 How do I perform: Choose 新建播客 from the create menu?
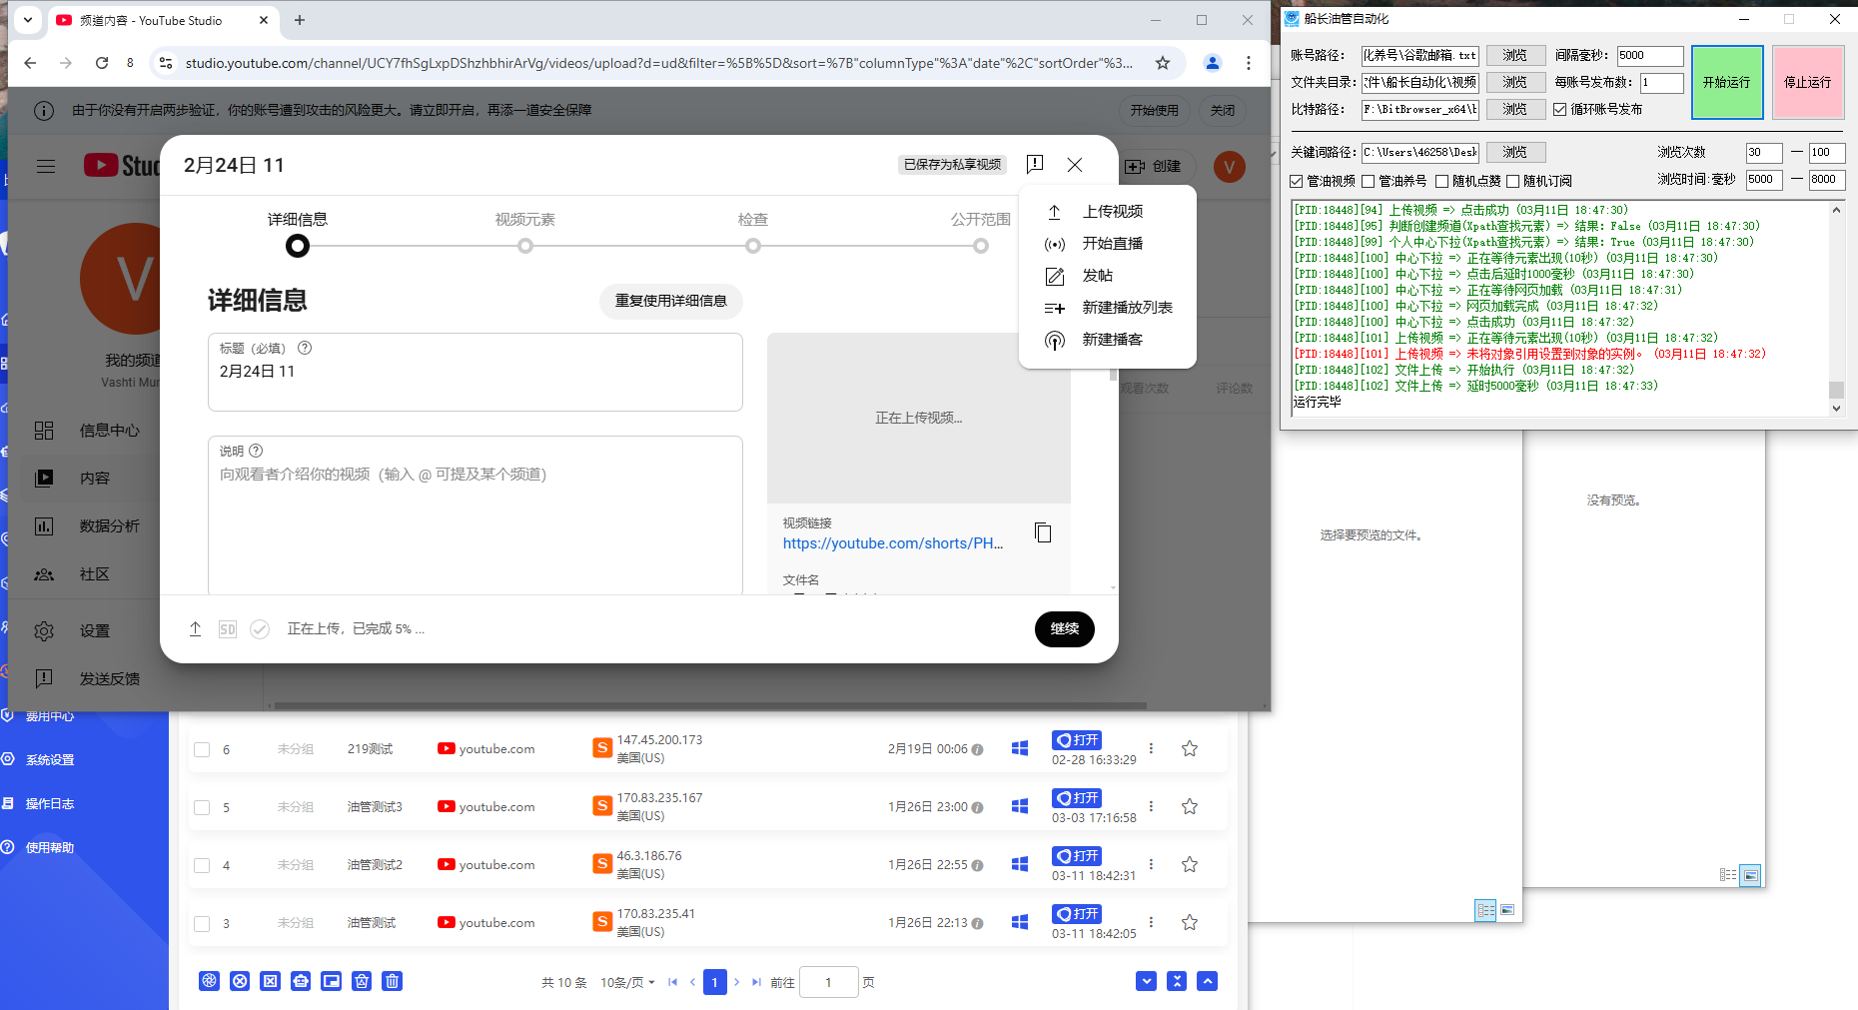(x=1108, y=340)
